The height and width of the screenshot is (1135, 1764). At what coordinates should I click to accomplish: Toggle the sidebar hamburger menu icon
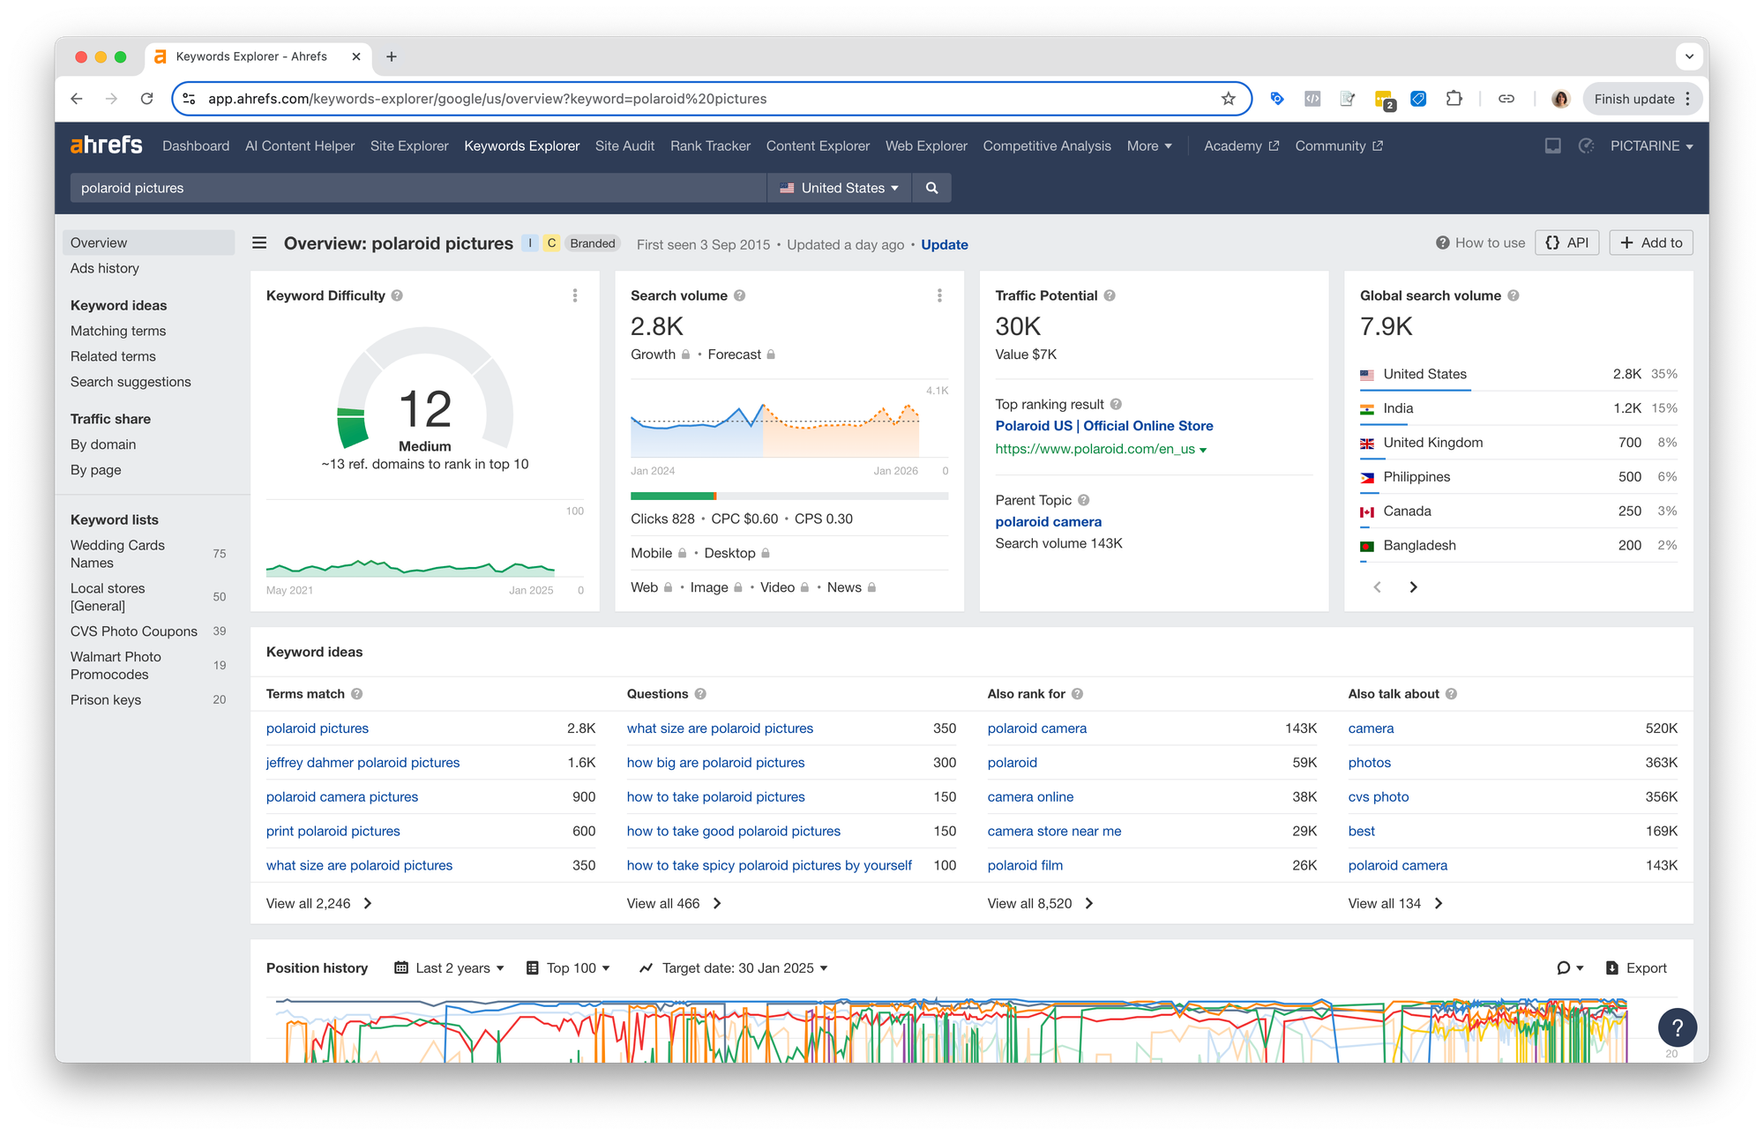pyautogui.click(x=259, y=243)
